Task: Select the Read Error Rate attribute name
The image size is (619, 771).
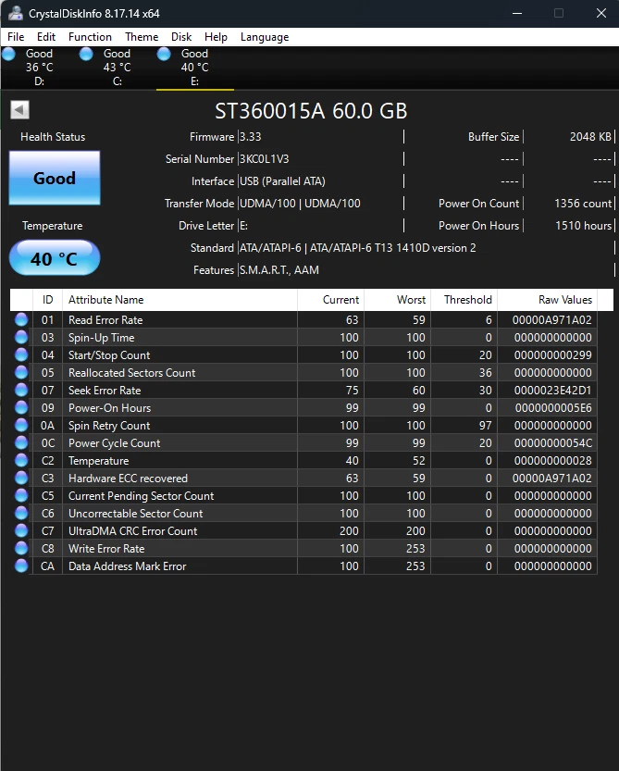Action: pyautogui.click(x=105, y=320)
